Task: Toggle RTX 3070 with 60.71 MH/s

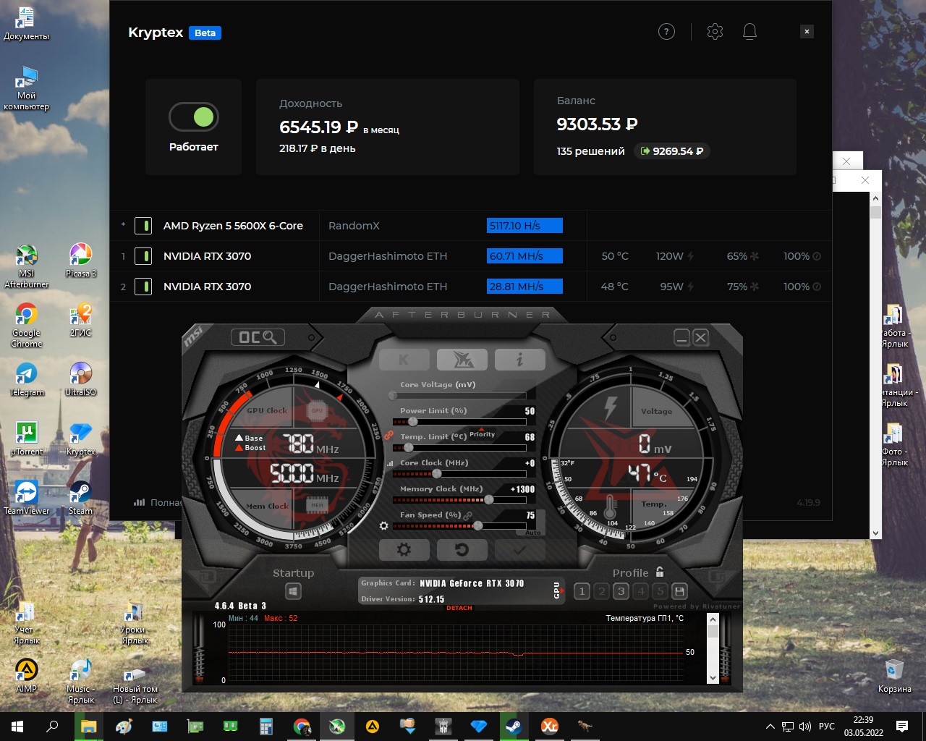Action: 143,256
